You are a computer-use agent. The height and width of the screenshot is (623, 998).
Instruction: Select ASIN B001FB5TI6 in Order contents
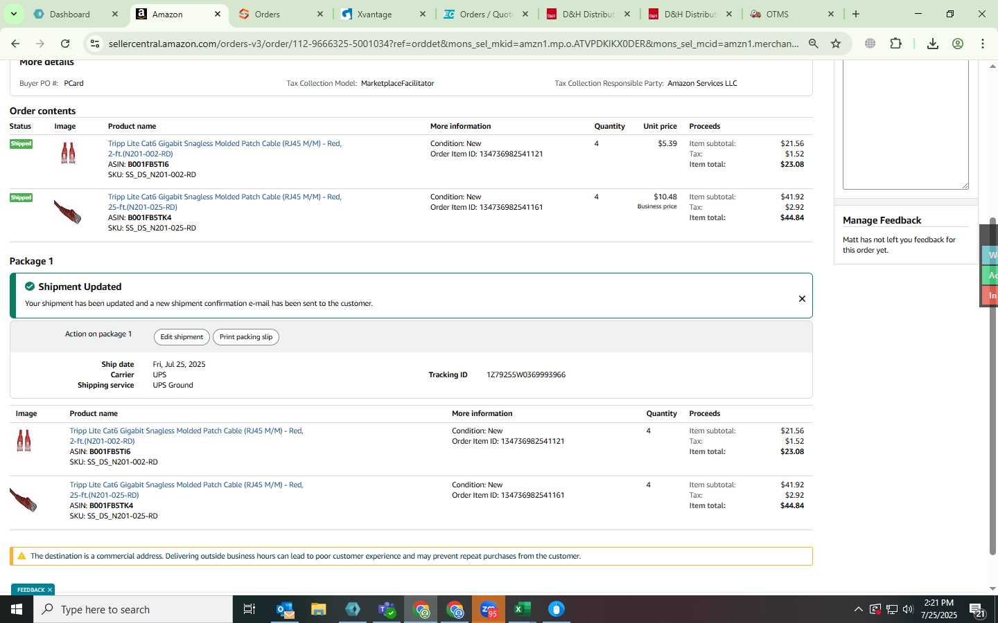pos(148,165)
